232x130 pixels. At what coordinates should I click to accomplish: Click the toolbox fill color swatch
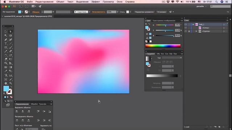click(x=6, y=89)
